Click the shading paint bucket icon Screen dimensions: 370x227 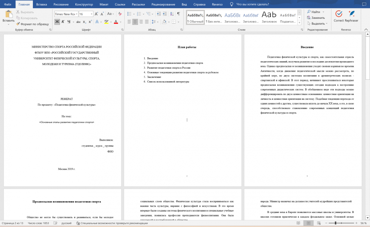[165, 22]
